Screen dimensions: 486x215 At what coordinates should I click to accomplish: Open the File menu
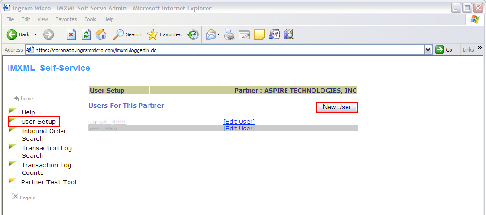(x=10, y=19)
